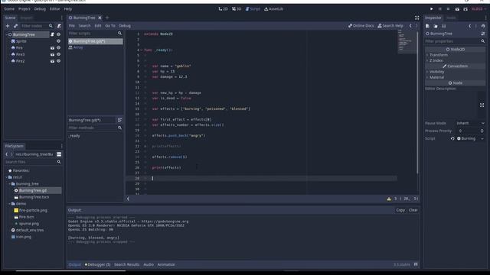Viewport: 490px width, 275px height.
Task: Open the AssetLib workspace
Action: pos(274,9)
